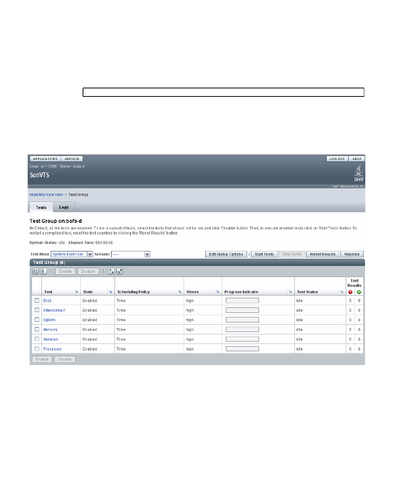This screenshot has height=498, width=415.
Task: Sort by State column arrow icon
Action: click(111, 292)
